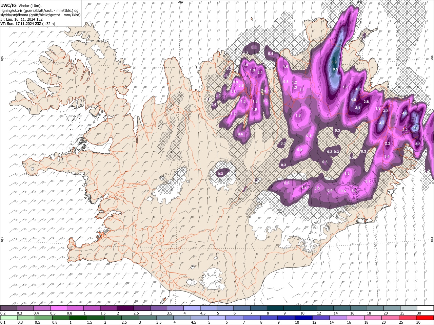Viewport: 434px width, 325px height.
Task: Click the 3.1 precipitation value
Action: [x=358, y=108]
